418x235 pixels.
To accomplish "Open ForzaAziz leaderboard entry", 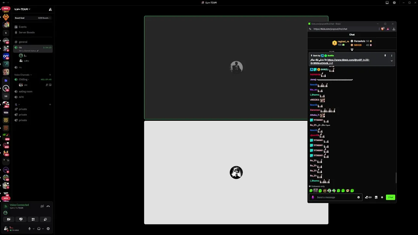I will pos(361,41).
